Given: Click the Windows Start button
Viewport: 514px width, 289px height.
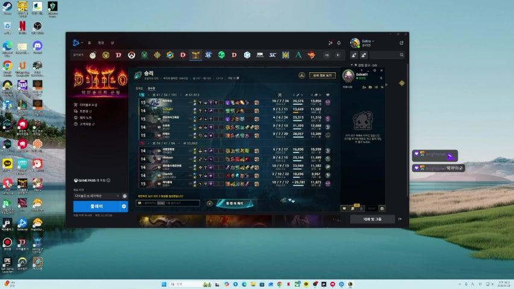Looking at the screenshot, I should click(x=164, y=284).
